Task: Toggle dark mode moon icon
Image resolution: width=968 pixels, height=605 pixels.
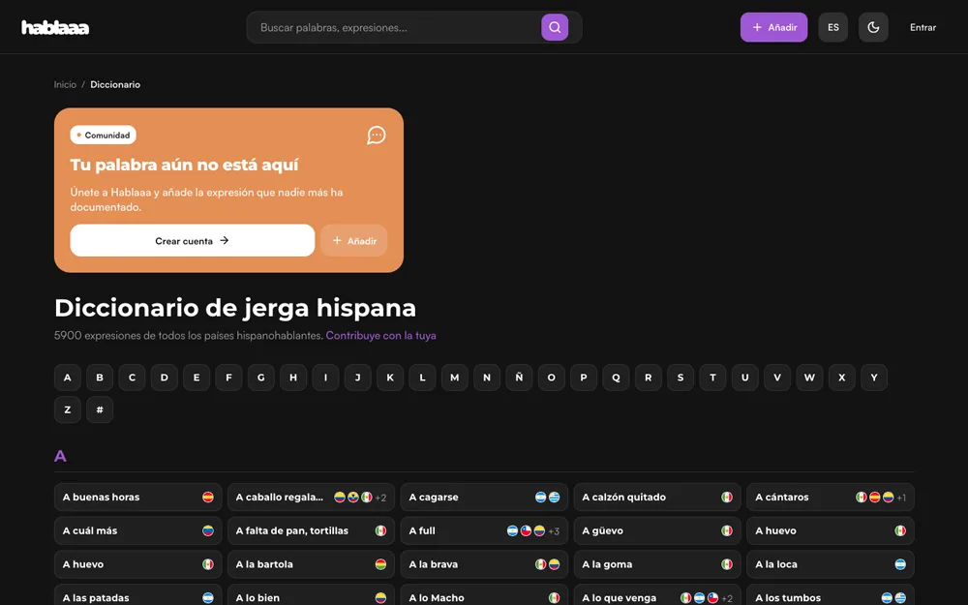Action: point(873,27)
